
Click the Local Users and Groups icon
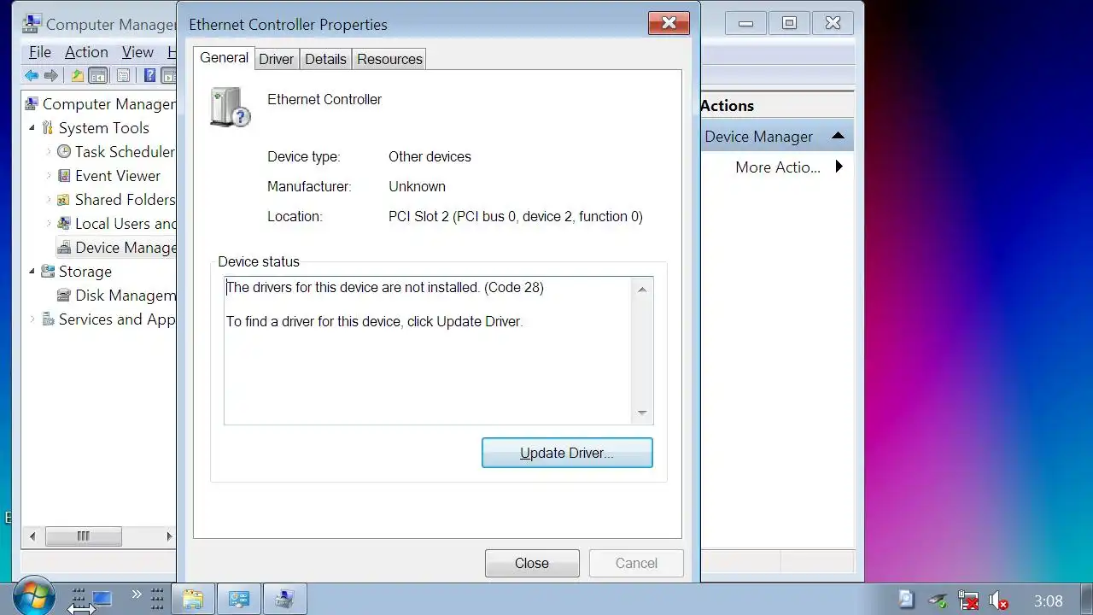[64, 224]
